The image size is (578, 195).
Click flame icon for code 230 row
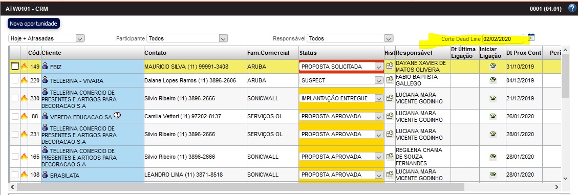tap(24, 98)
